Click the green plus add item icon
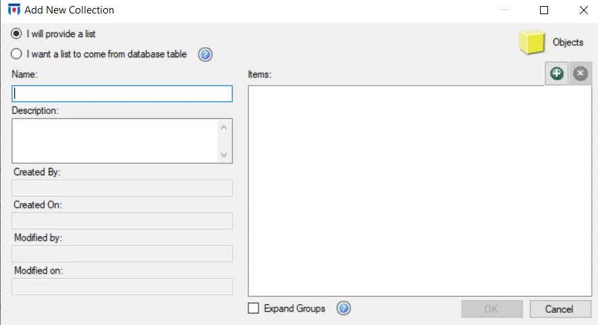Viewport: 598px width, 325px height. [x=556, y=73]
